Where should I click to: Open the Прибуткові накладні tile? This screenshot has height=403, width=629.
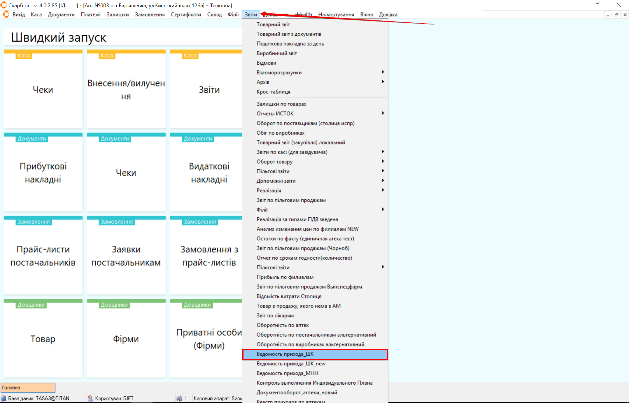(43, 173)
